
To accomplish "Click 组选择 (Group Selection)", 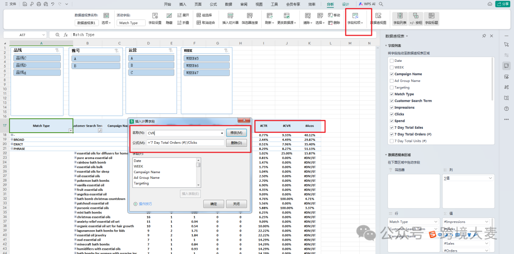I will pyautogui.click(x=204, y=15).
